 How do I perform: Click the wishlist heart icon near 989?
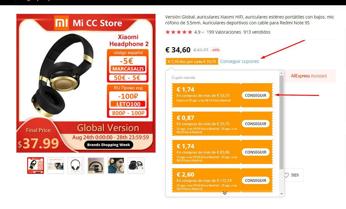point(286,175)
